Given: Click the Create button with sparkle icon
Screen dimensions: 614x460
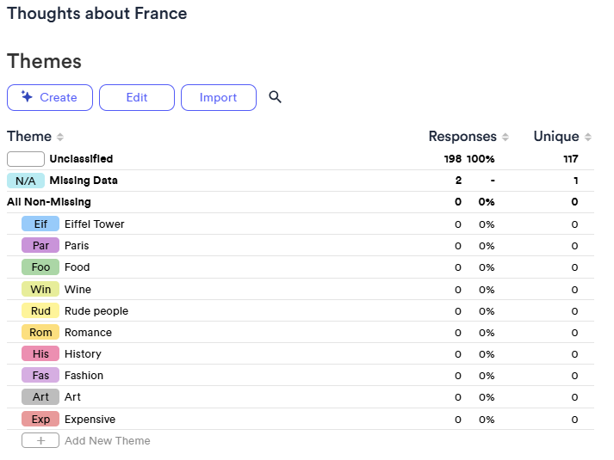Looking at the screenshot, I should tap(50, 97).
